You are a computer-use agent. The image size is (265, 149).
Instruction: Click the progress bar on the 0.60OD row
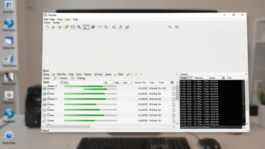pyautogui.click(x=90, y=121)
